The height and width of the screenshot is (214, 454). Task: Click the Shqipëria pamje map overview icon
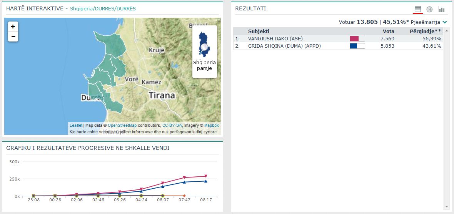click(x=204, y=51)
